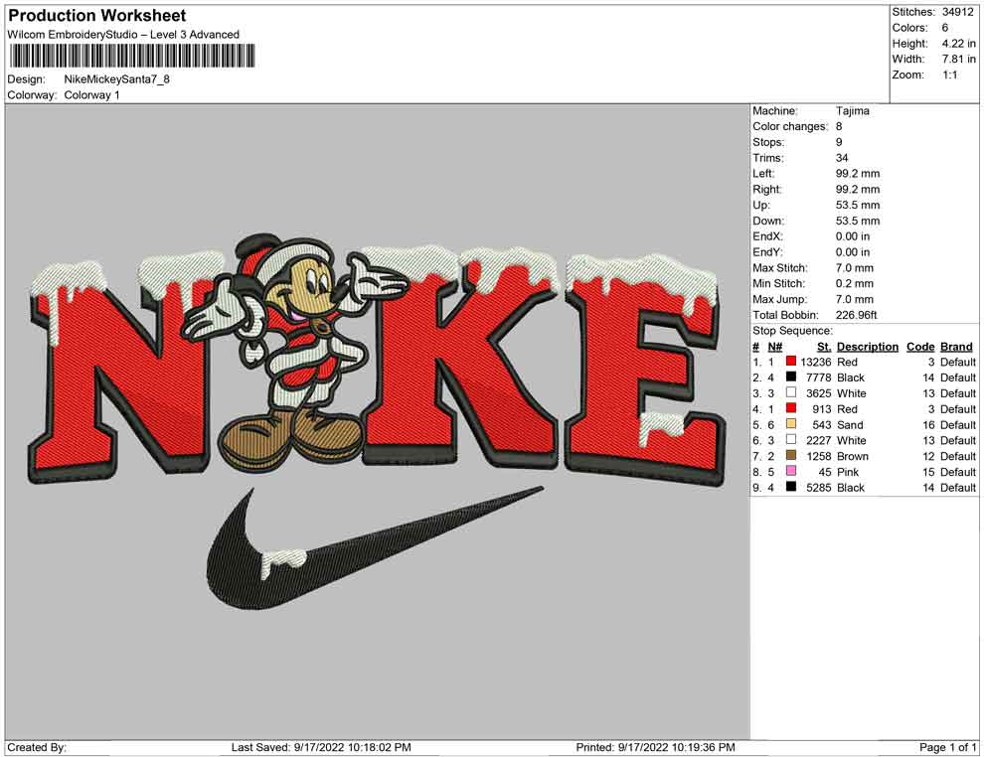Screen dimensions: 984x757
Task: Click the 'Colors:' label in the header
Action: [x=909, y=28]
